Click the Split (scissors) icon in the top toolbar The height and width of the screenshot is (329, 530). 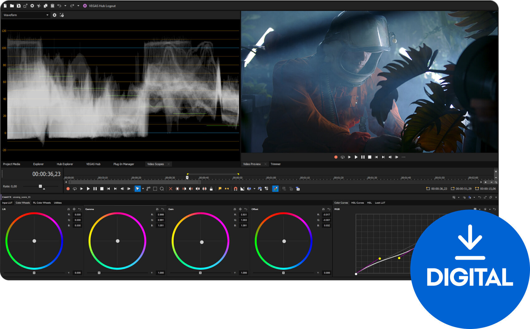(x=39, y=6)
